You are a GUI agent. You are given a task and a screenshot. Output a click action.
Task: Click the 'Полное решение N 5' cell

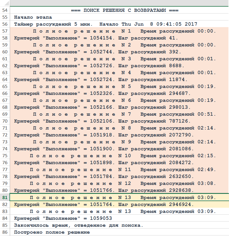pos(124,87)
